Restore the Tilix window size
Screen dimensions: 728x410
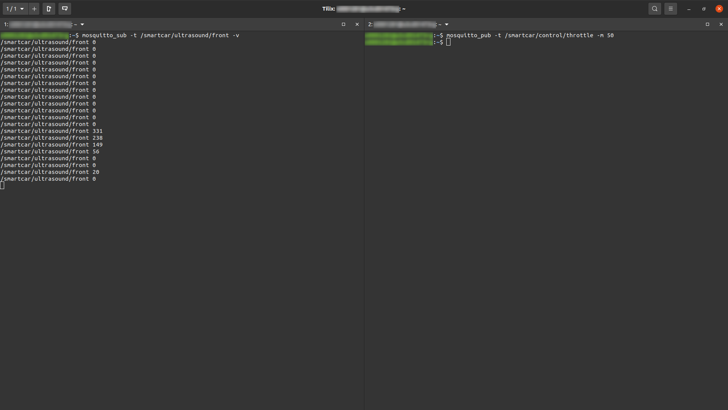[x=704, y=9]
